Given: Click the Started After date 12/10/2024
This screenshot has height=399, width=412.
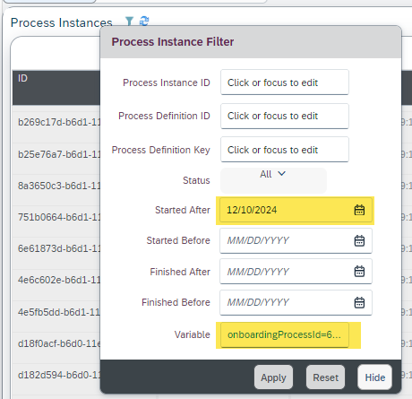Looking at the screenshot, I should [x=252, y=210].
